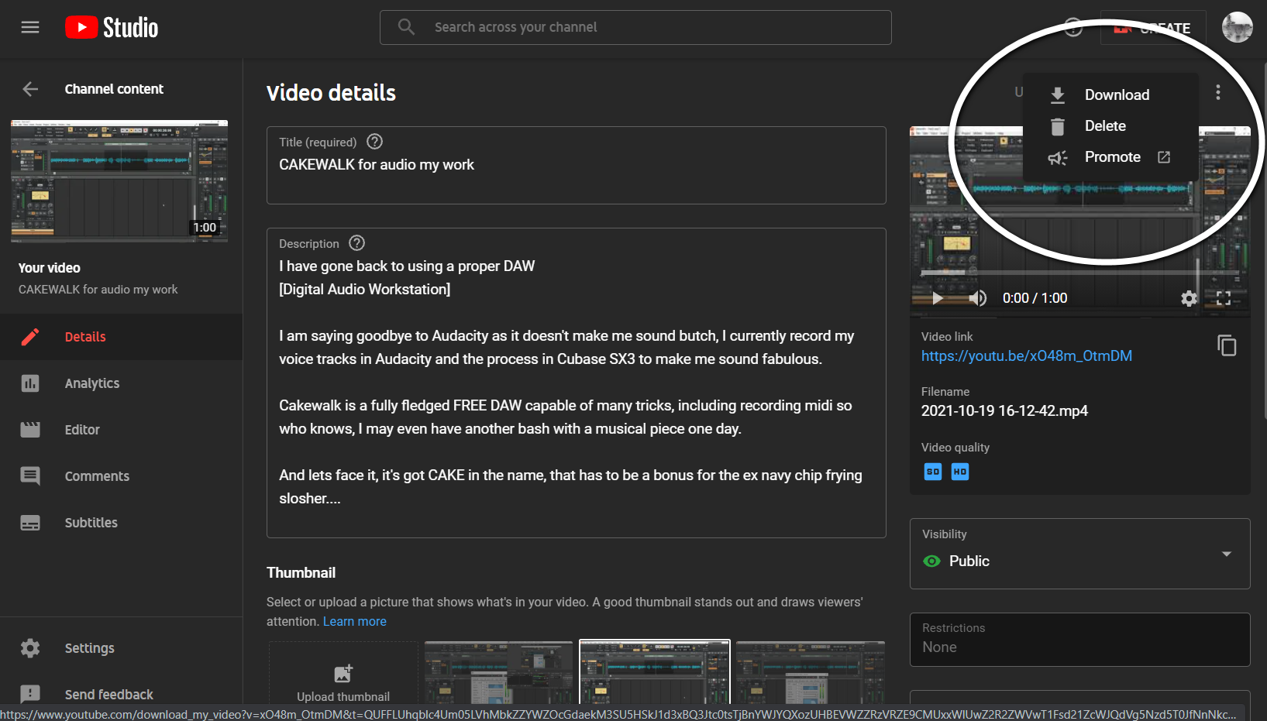Viewport: 1267px width, 721px height.
Task: Select Download from the options menu
Action: [x=1110, y=94]
